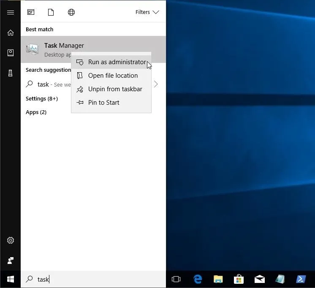Go to the Home icon in sidebar
Viewport: 315px width, 288px height.
click(11, 33)
